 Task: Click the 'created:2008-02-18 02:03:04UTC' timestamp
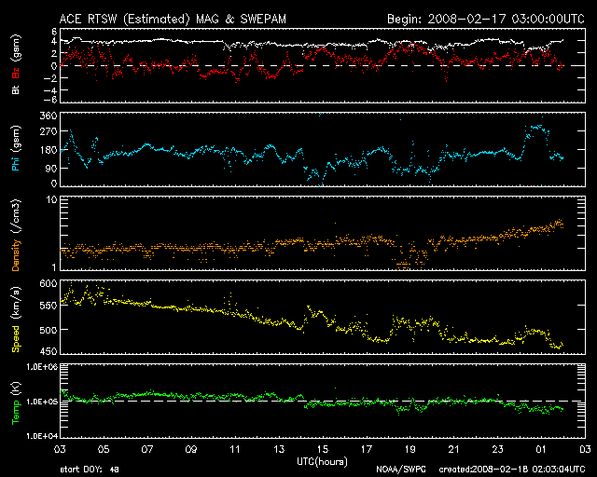tap(512, 470)
